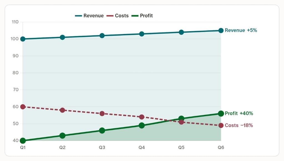
Task: Click the Q1 axis label
Action: coord(23,147)
